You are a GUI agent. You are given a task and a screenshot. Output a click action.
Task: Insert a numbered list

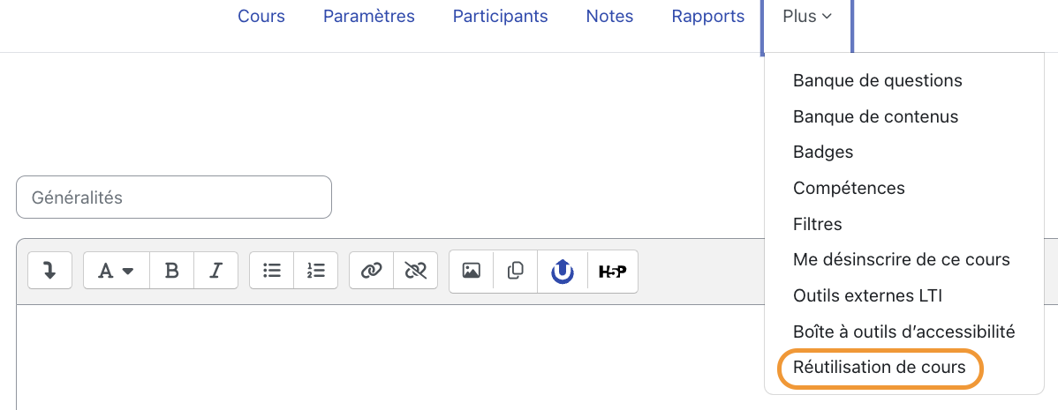(x=316, y=270)
